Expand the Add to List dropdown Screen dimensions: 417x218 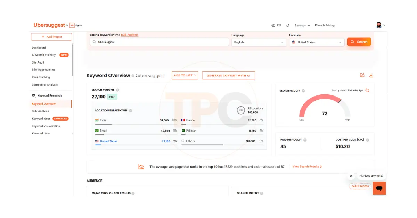185,75
